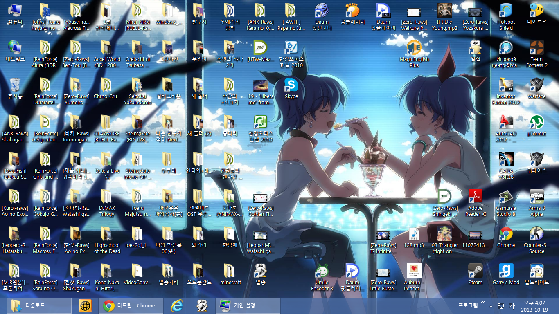Open the 개인 설정 taskbar window

[x=248, y=305]
